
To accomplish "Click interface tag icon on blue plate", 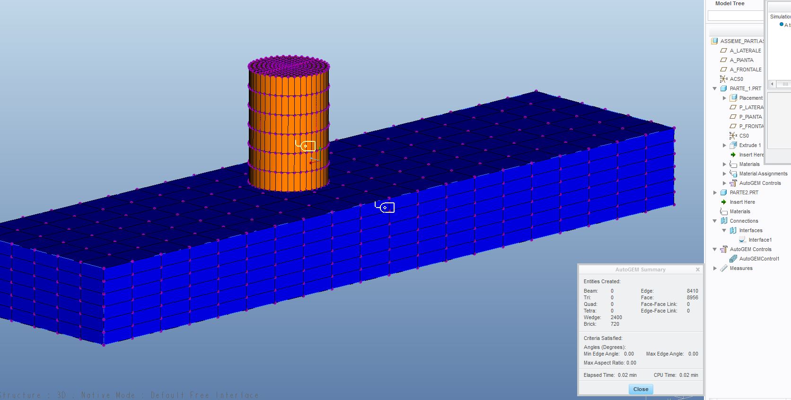I will (385, 207).
